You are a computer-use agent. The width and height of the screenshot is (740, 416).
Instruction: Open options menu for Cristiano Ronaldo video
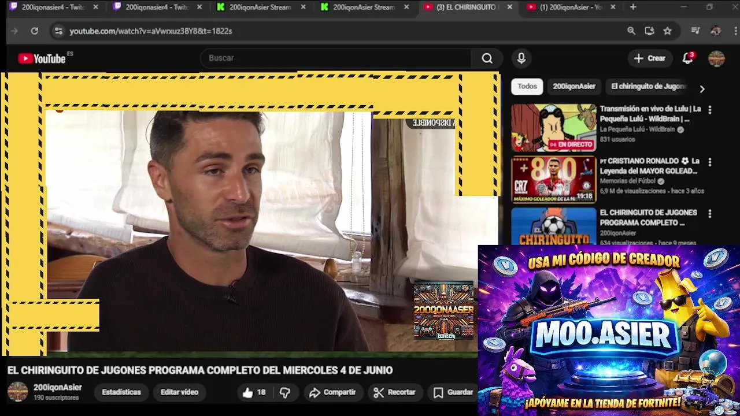710,162
